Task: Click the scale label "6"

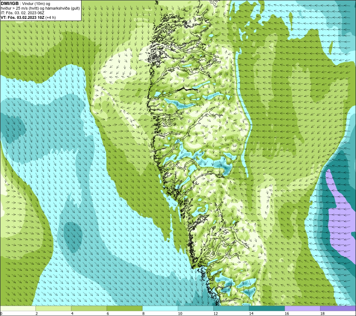Action: coord(108,314)
